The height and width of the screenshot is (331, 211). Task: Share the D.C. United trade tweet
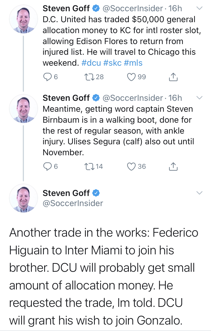click(x=173, y=77)
